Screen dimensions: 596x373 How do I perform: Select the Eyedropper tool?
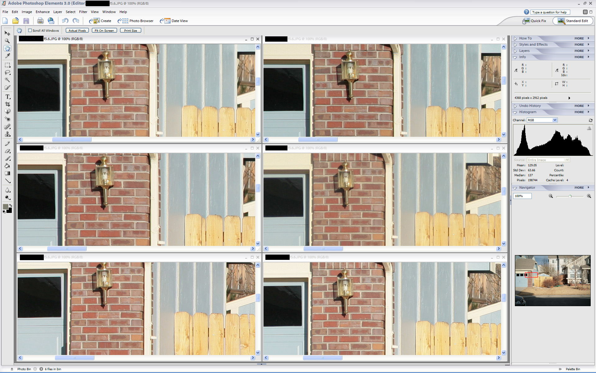click(7, 56)
